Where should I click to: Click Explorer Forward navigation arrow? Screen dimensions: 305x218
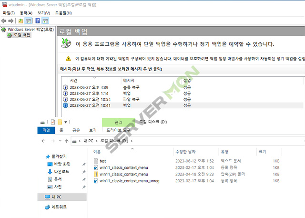point(53,141)
